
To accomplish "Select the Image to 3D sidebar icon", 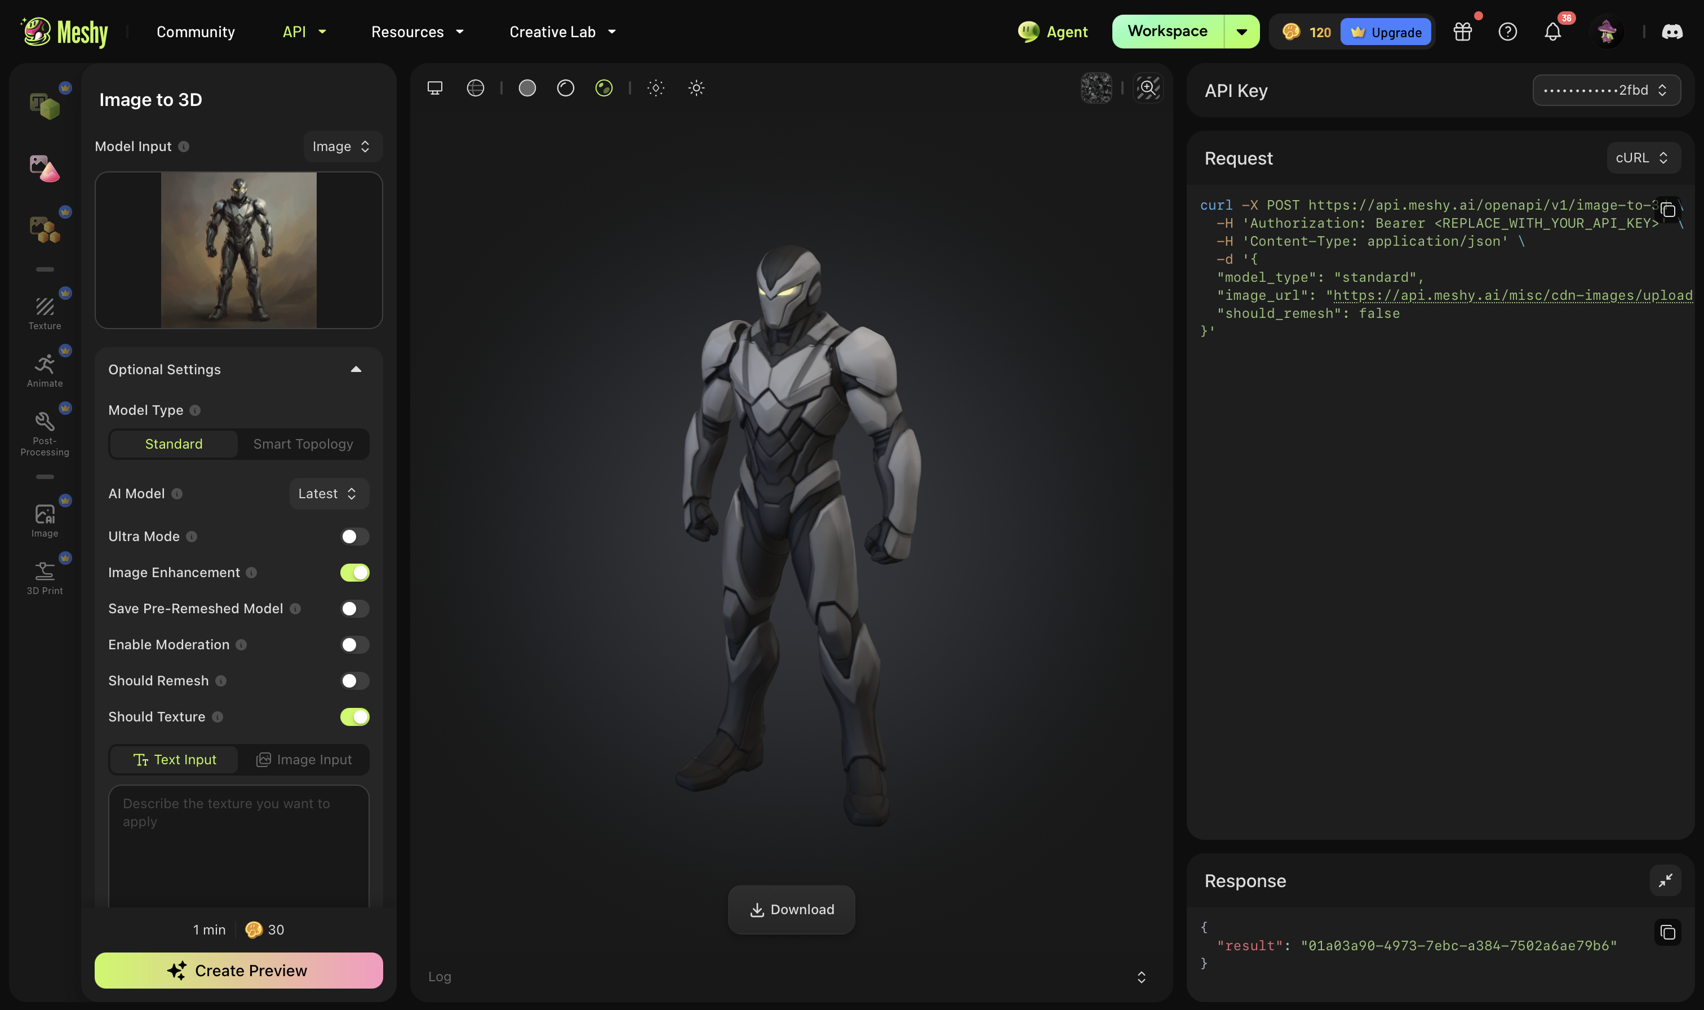I will pyautogui.click(x=44, y=167).
